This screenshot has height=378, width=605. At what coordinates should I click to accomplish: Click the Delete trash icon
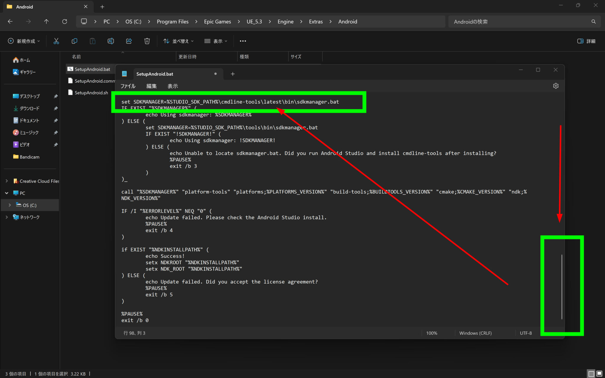(147, 41)
